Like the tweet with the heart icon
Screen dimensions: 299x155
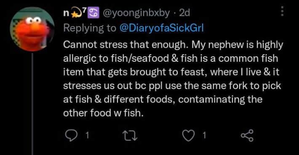pos(188,135)
